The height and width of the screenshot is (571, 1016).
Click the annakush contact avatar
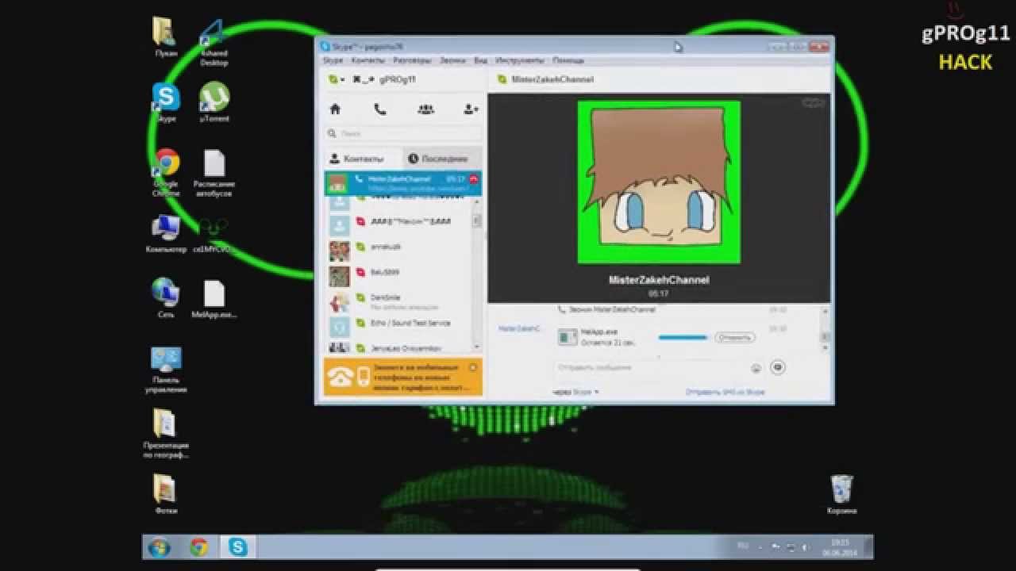pos(339,251)
